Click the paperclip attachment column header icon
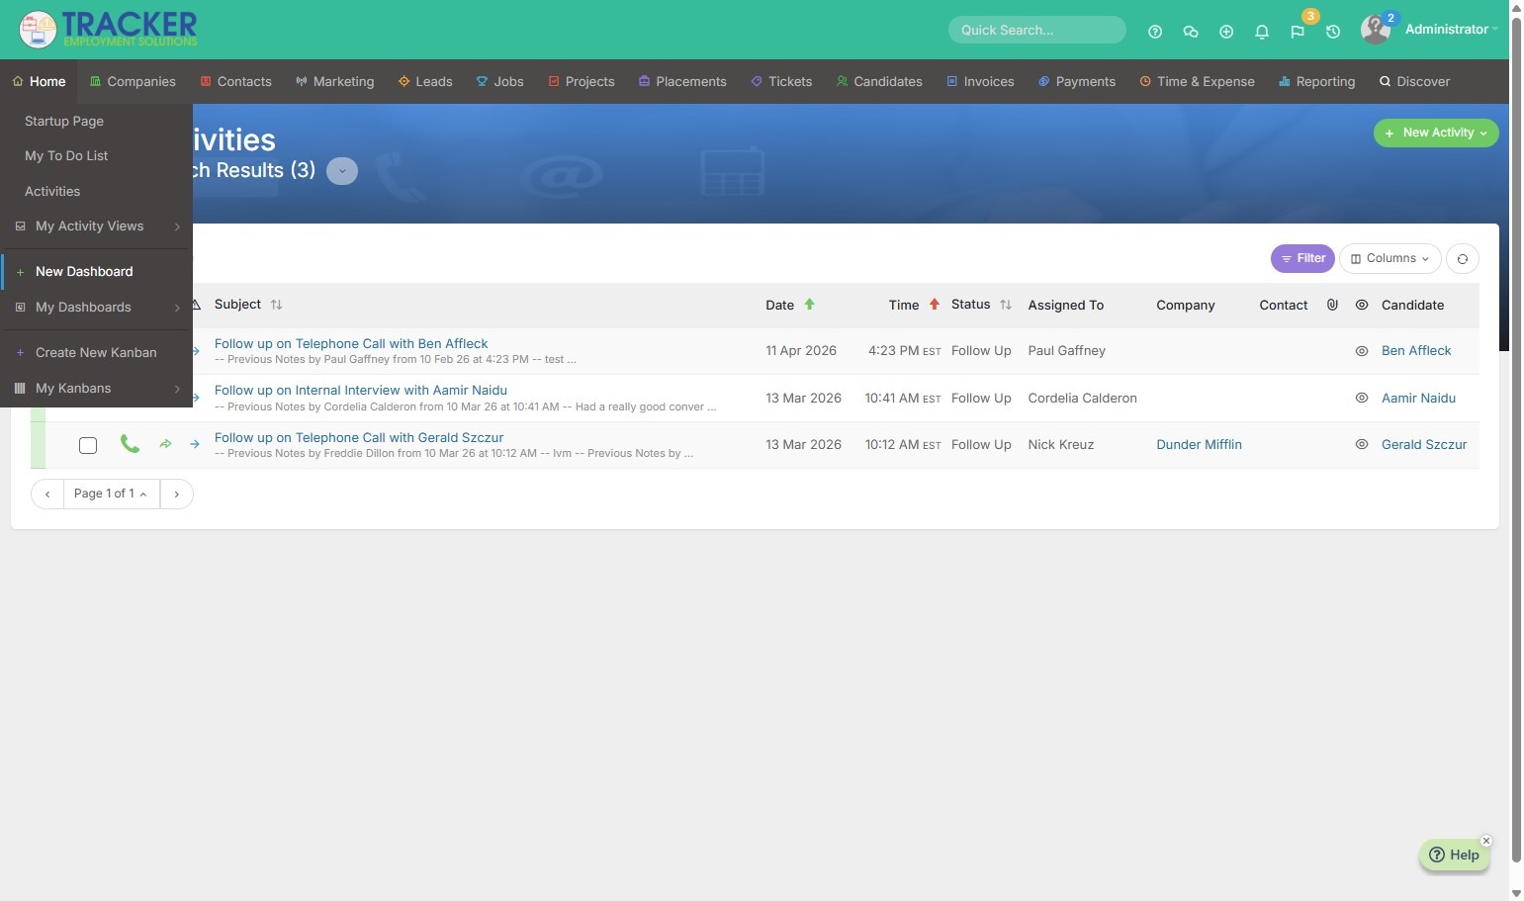 (1332, 305)
